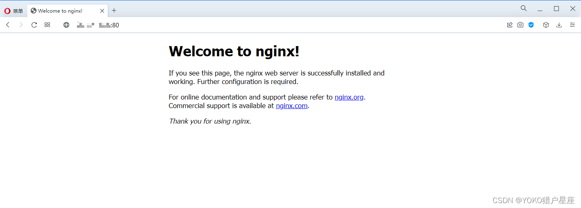Open a new tab with plus button
The width and height of the screenshot is (581, 208).
pos(114,11)
